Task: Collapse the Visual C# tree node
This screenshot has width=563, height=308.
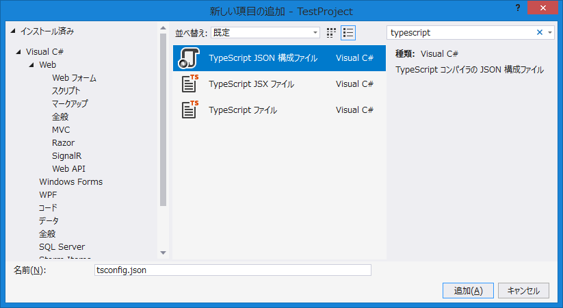Action: 18,52
